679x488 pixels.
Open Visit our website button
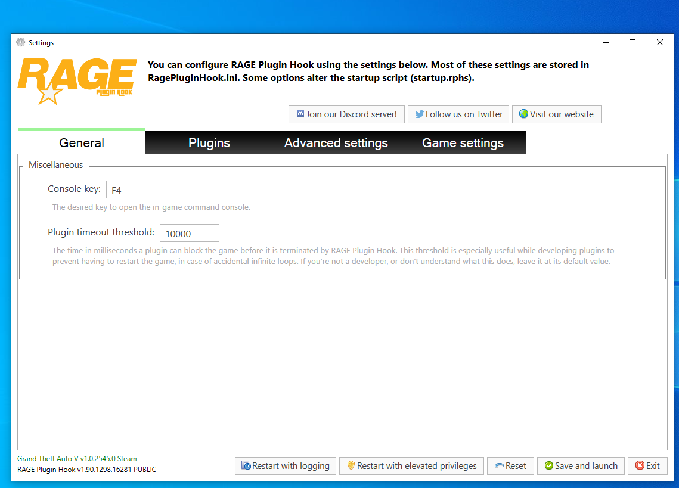point(556,114)
